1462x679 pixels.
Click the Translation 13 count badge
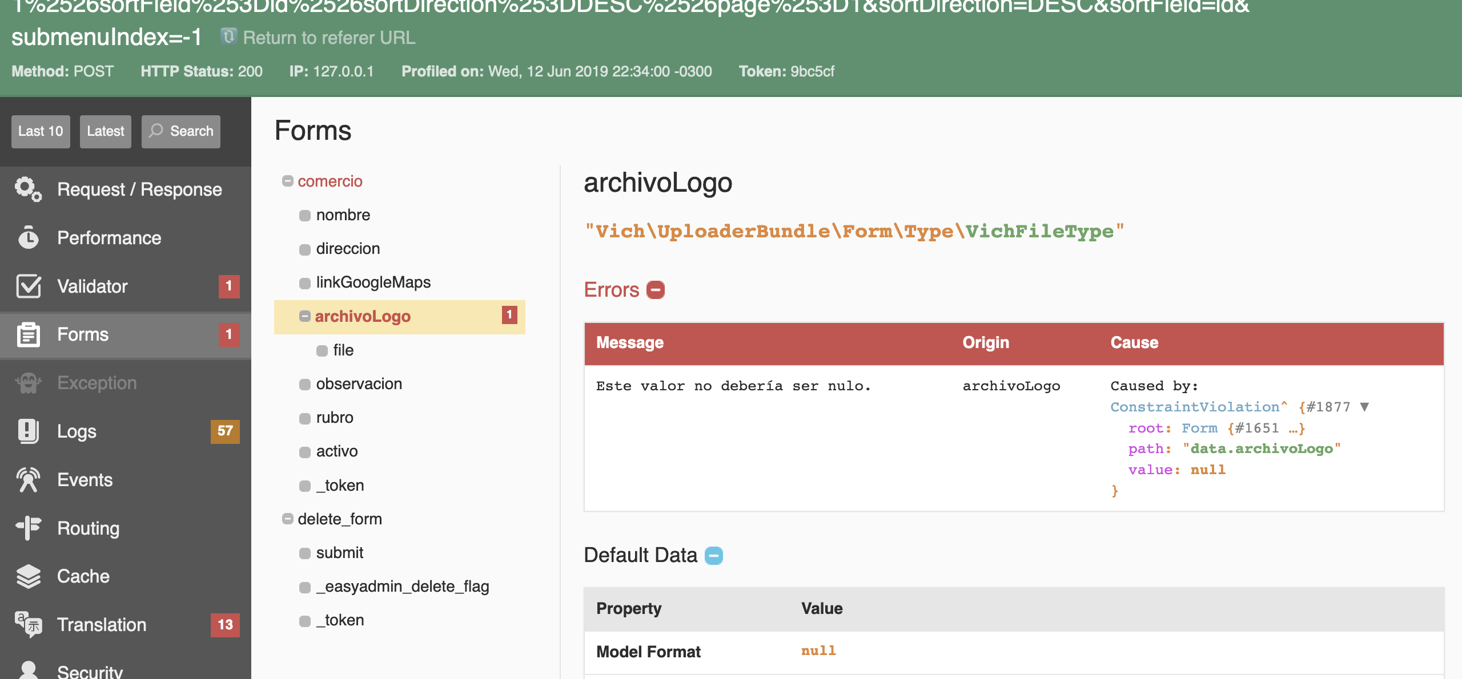click(225, 624)
